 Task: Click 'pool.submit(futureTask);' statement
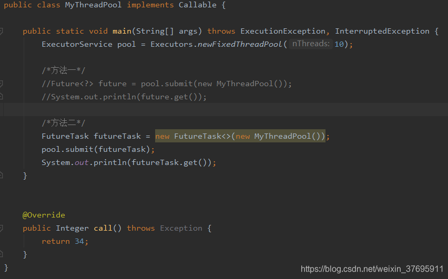click(98, 149)
